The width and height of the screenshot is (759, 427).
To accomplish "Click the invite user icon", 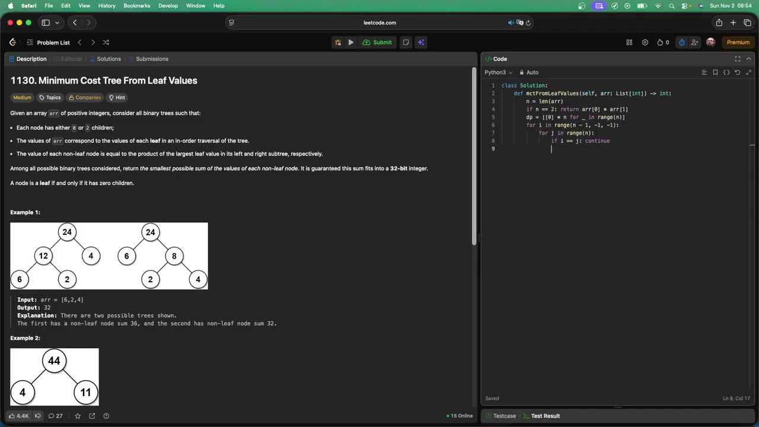I will (x=694, y=42).
